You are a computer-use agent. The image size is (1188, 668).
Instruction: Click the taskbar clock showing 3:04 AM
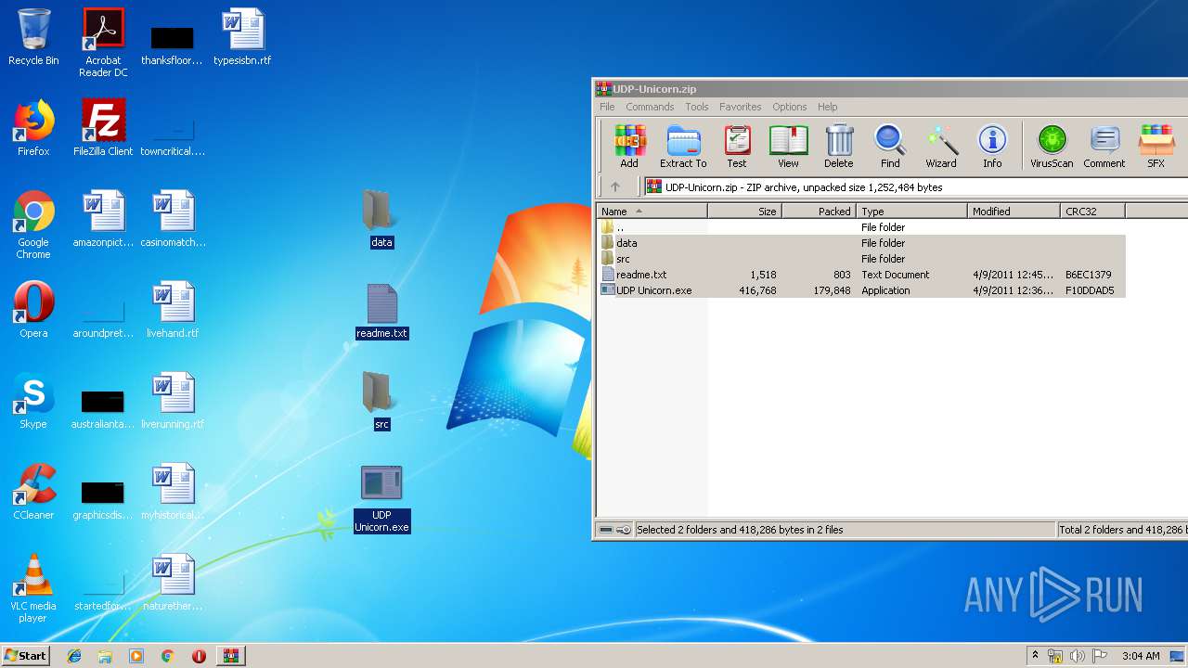(x=1141, y=656)
